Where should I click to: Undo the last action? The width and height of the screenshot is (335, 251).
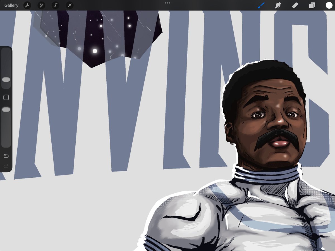6,156
